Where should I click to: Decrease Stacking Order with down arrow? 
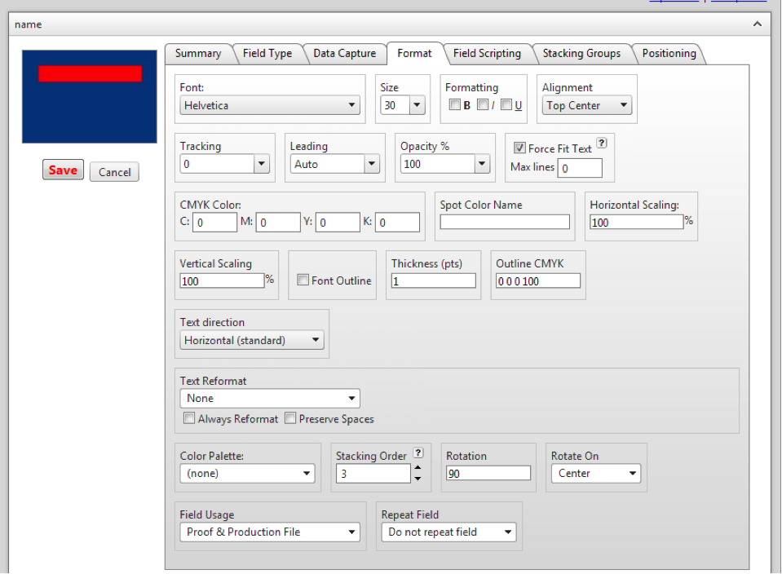(x=418, y=479)
